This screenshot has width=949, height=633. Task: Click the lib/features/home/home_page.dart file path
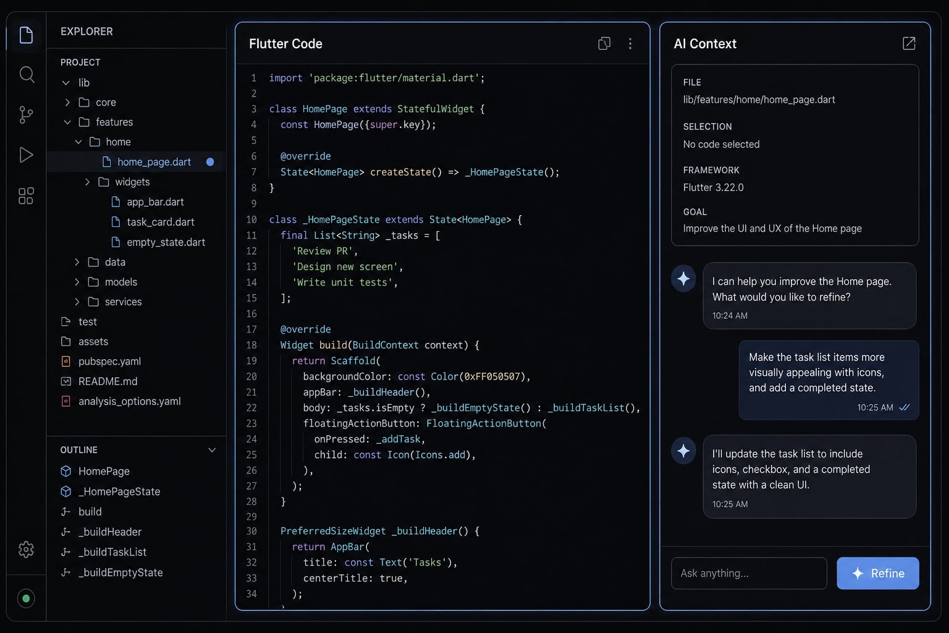coord(759,100)
